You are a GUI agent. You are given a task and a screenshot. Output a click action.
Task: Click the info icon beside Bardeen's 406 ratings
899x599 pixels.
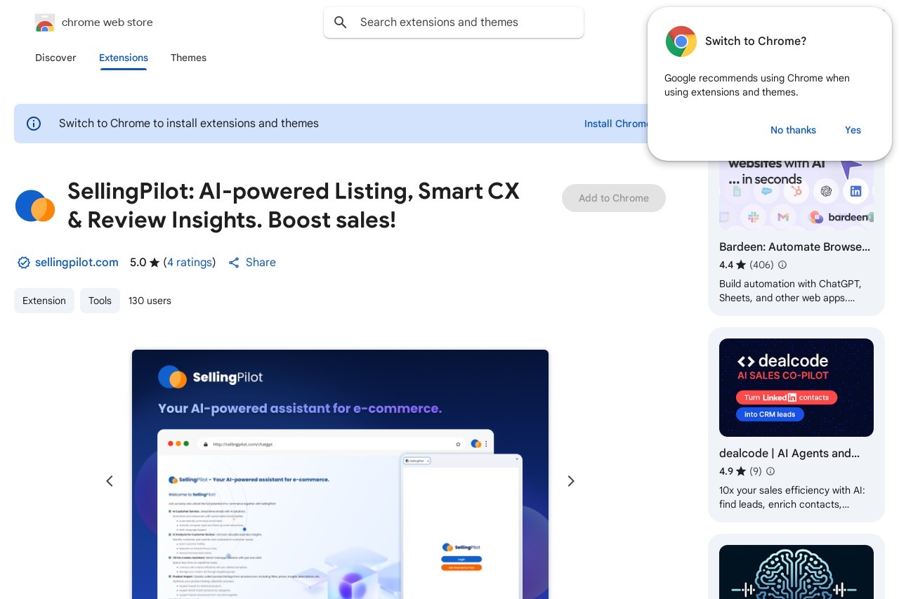782,265
